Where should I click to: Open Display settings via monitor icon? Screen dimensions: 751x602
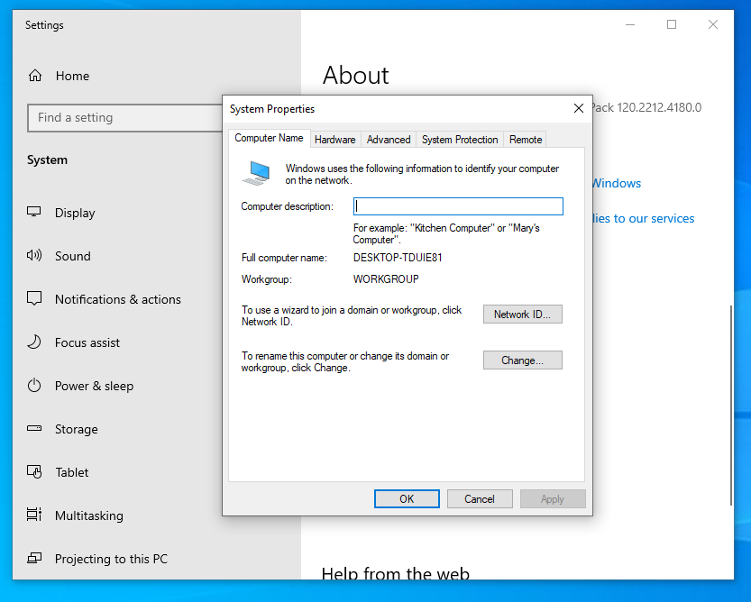tap(34, 213)
